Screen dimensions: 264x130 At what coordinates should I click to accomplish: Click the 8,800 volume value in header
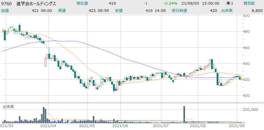(256, 10)
